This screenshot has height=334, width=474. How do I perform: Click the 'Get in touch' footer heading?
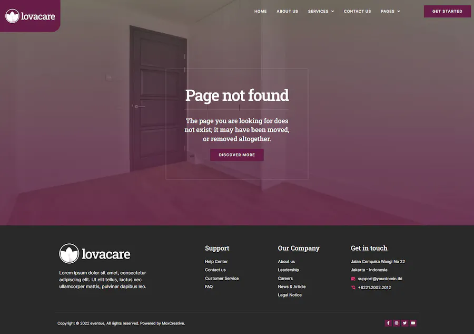point(369,248)
